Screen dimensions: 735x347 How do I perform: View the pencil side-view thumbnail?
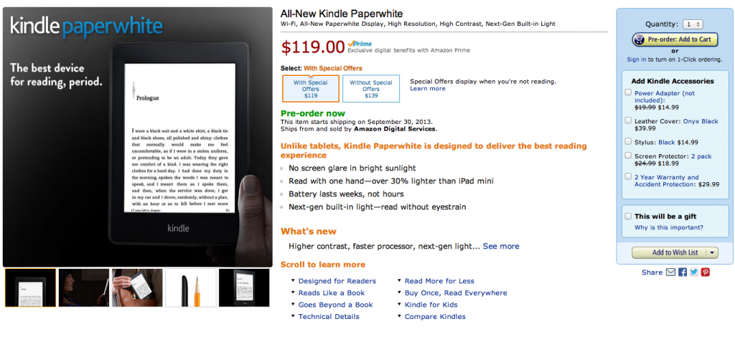(x=191, y=287)
